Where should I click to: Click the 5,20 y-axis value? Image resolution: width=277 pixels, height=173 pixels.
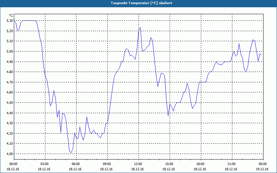(x=10, y=31)
